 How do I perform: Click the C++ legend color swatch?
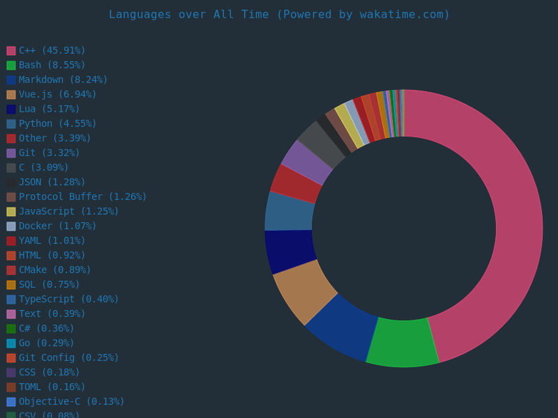11,51
